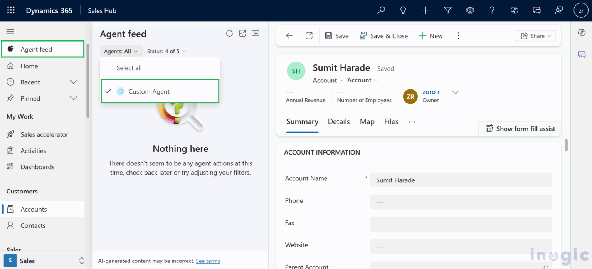Image resolution: width=592 pixels, height=269 pixels.
Task: Open the search icon in the header
Action: tap(381, 10)
